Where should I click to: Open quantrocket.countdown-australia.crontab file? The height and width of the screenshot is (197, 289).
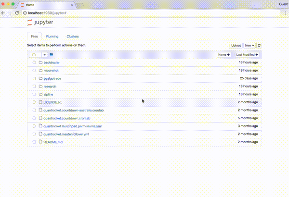click(x=74, y=111)
